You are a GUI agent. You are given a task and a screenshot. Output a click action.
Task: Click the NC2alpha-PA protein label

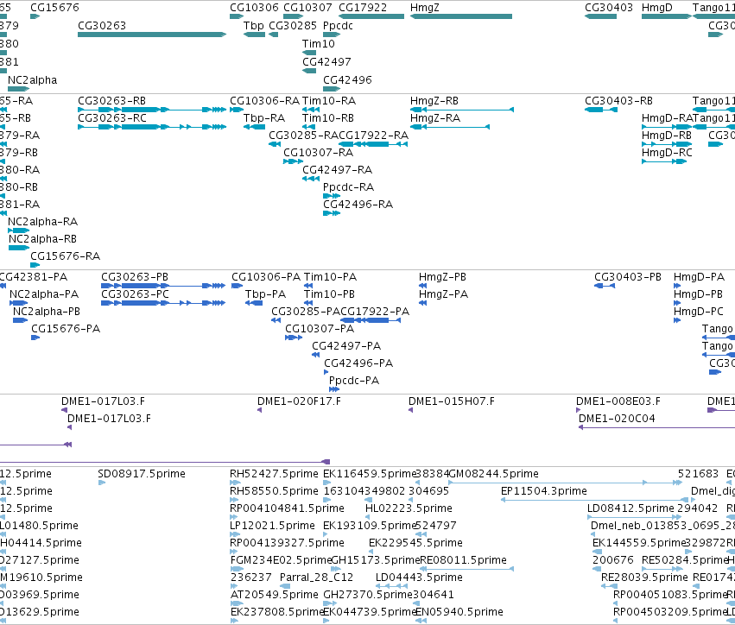coord(44,294)
